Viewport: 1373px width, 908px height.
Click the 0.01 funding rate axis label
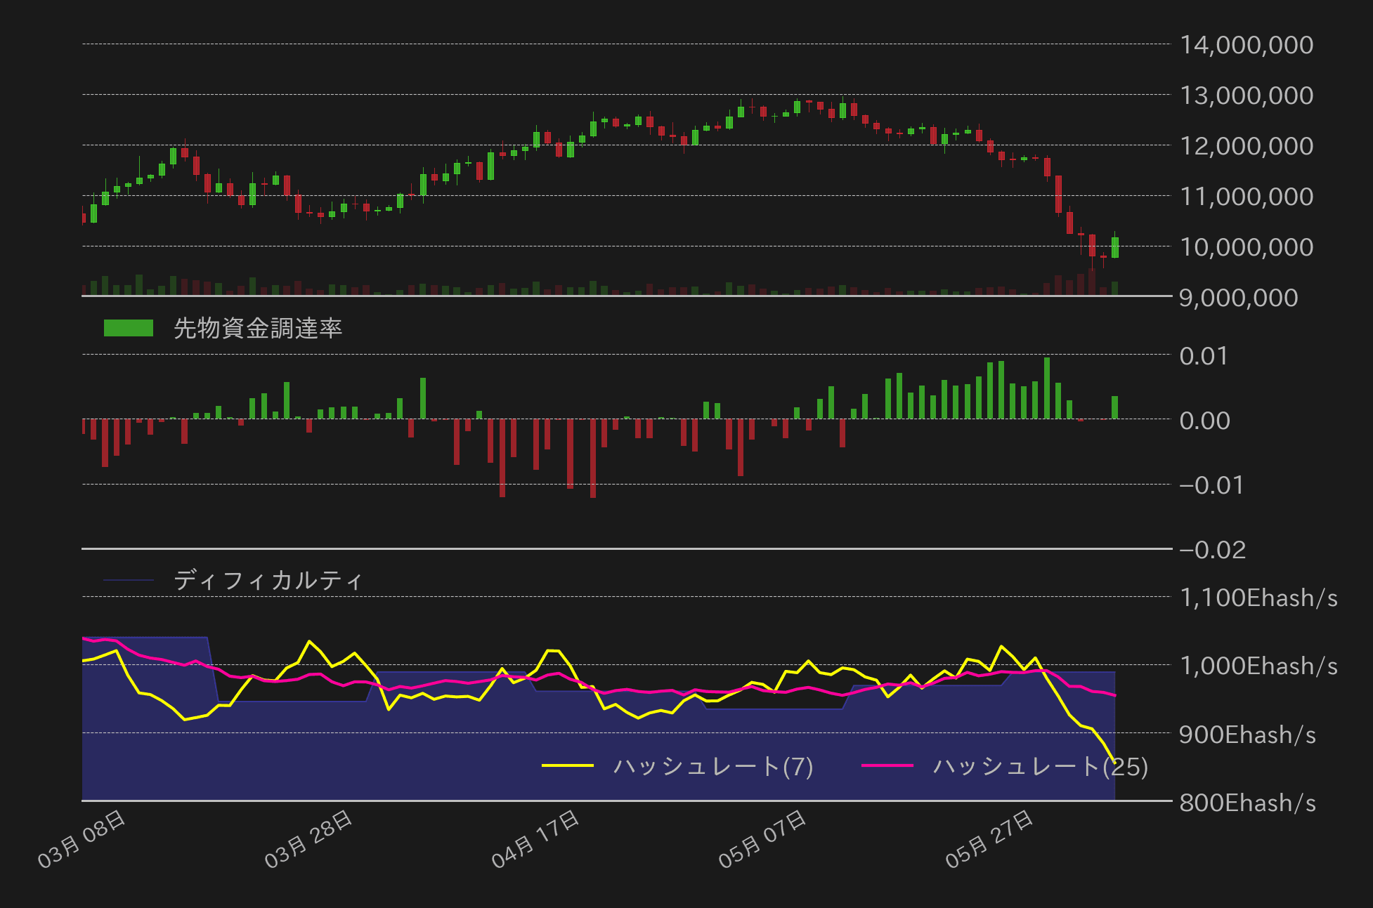pyautogui.click(x=1204, y=356)
